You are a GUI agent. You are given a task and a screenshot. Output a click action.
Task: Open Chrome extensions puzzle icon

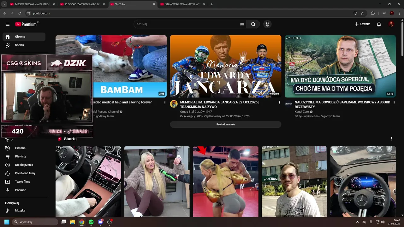373,13
